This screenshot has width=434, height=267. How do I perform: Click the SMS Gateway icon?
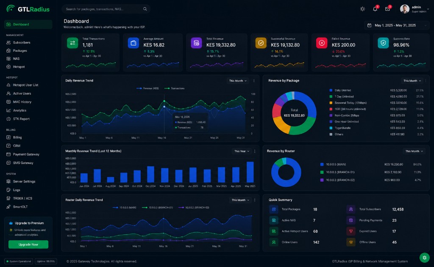(8, 163)
